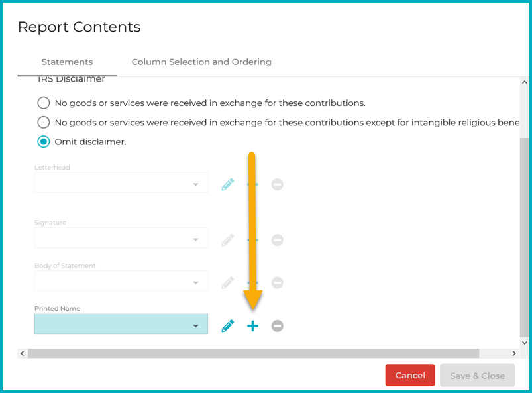Click the 'Printed Name' field label
This screenshot has height=393, width=532.
[58, 308]
